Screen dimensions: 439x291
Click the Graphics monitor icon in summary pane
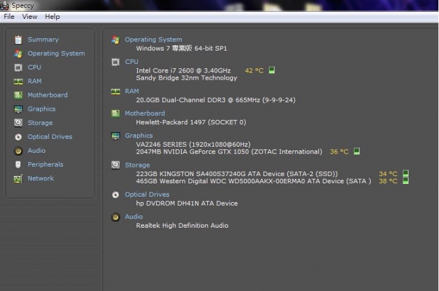click(x=115, y=136)
